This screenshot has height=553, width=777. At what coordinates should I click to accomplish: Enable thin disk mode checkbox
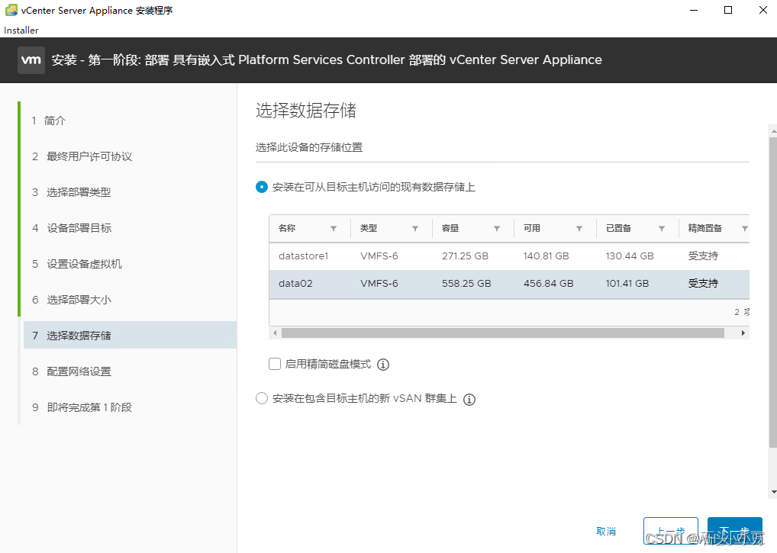(x=275, y=364)
